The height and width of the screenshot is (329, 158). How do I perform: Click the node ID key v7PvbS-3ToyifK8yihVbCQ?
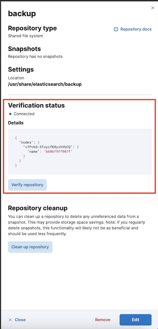48,147
